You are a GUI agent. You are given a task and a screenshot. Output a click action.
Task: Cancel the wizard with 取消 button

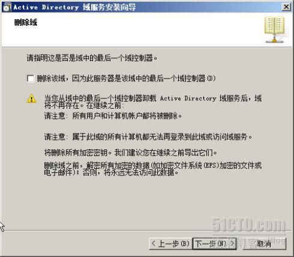[x=264, y=243]
